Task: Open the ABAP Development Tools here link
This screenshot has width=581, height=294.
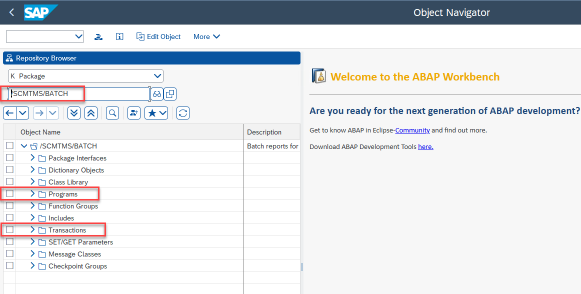Action: 425,147
